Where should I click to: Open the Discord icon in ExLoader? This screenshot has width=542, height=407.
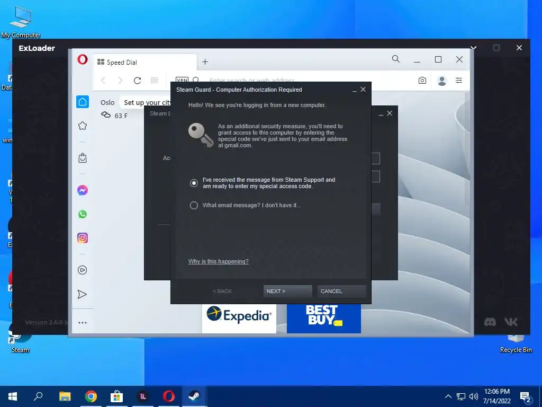[490, 322]
